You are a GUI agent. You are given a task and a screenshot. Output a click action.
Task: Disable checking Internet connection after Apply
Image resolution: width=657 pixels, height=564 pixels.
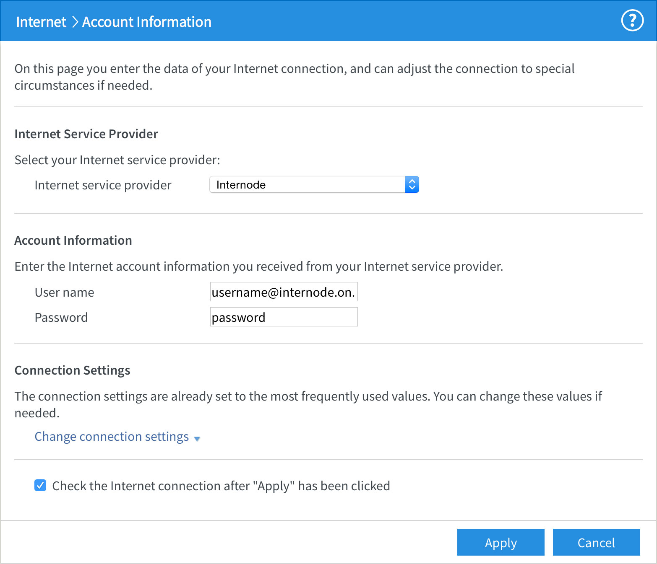[40, 486]
